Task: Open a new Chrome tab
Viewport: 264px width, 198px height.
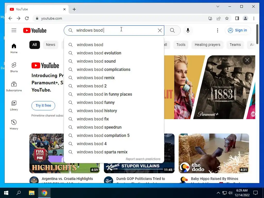Action: (74, 9)
